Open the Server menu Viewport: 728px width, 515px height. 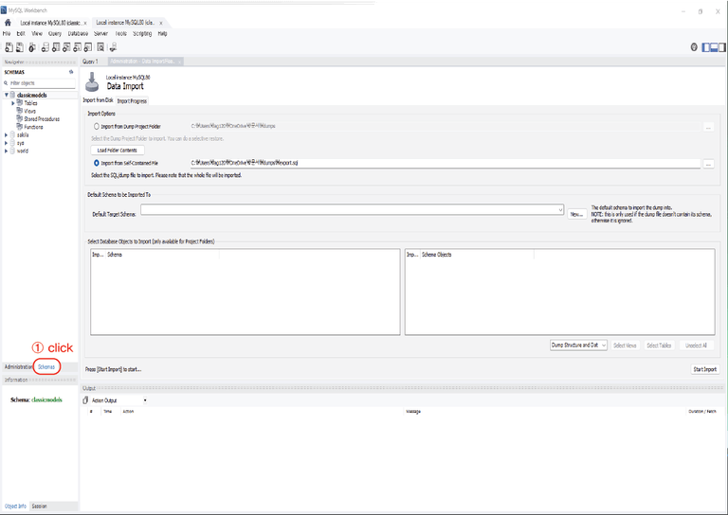[100, 33]
